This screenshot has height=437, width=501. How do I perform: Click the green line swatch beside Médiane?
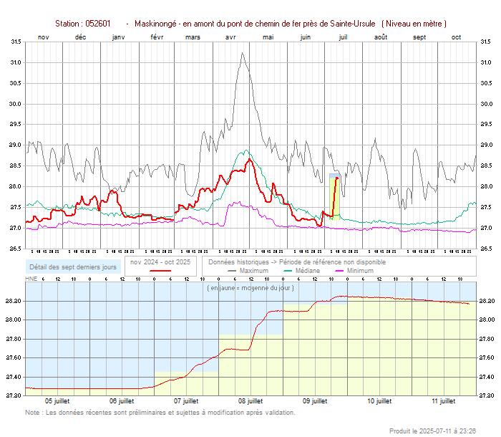click(x=288, y=271)
